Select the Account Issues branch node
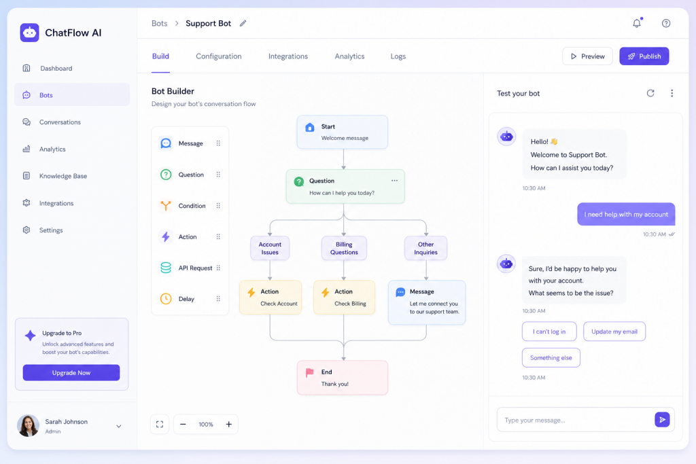Image resolution: width=696 pixels, height=464 pixels. (270, 248)
